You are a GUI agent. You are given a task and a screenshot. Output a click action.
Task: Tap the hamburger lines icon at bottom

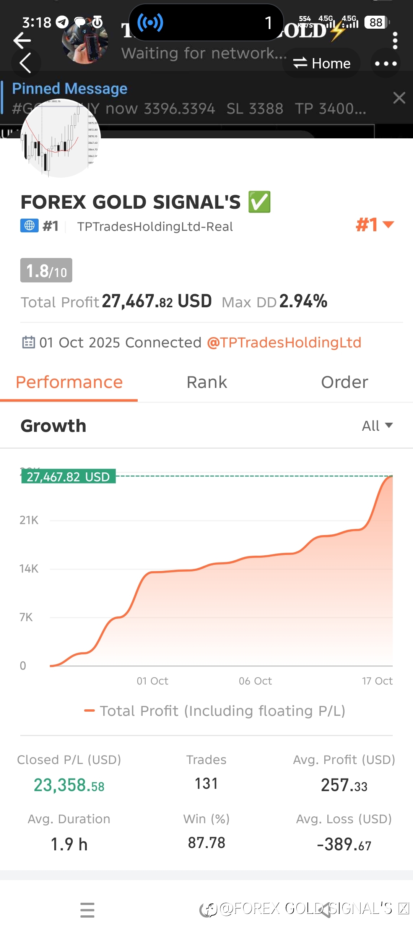click(x=88, y=910)
